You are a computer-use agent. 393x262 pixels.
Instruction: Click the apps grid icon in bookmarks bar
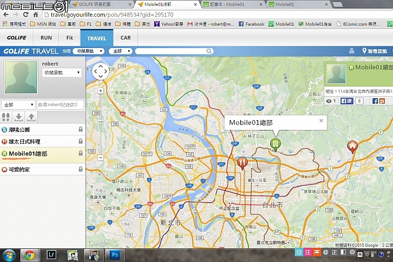click(x=5, y=24)
